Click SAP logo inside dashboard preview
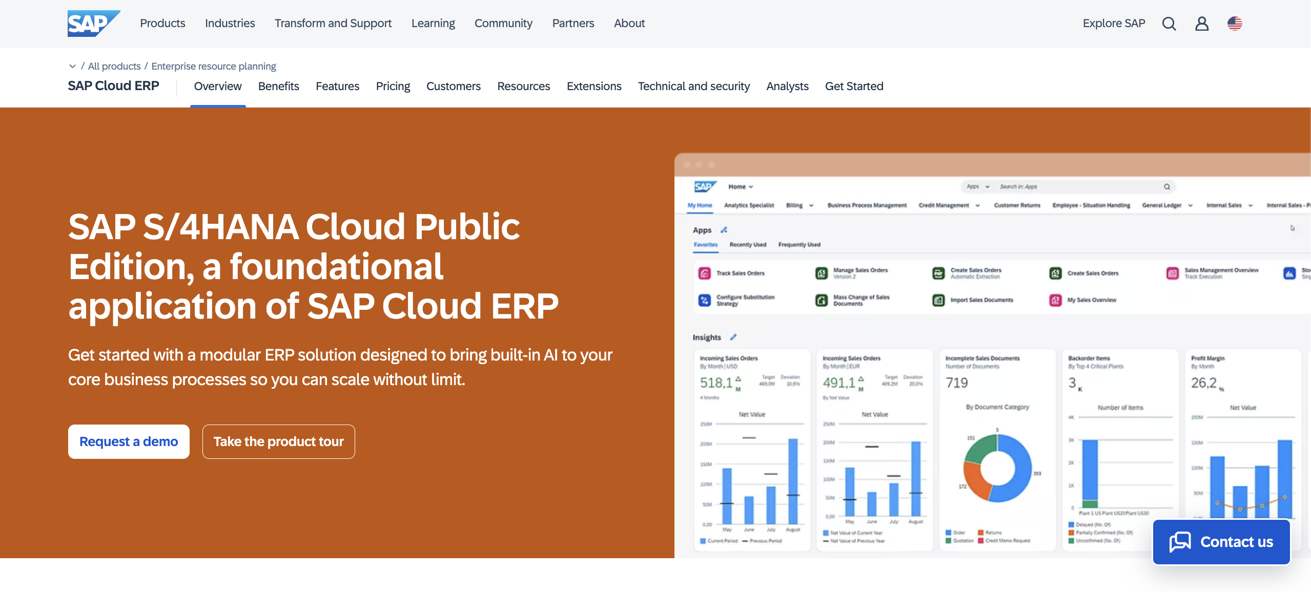 705,186
